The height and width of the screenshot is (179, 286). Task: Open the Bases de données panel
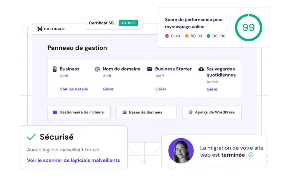146,112
